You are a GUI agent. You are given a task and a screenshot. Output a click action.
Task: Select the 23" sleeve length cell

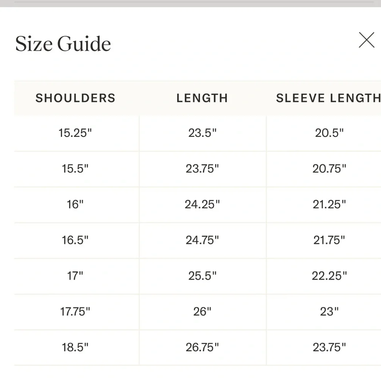coord(329,312)
